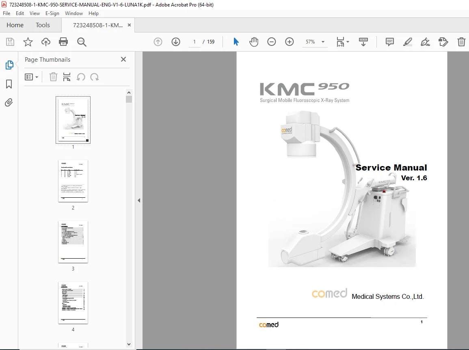
Task: Activate the Selection arrow tool
Action: [236, 42]
